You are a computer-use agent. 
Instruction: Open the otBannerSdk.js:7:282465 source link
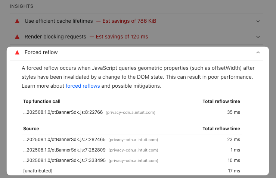pos(64,140)
